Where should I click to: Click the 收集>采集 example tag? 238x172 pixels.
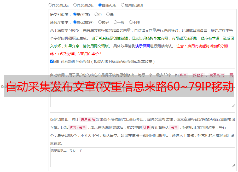pyautogui.click(x=78, y=127)
